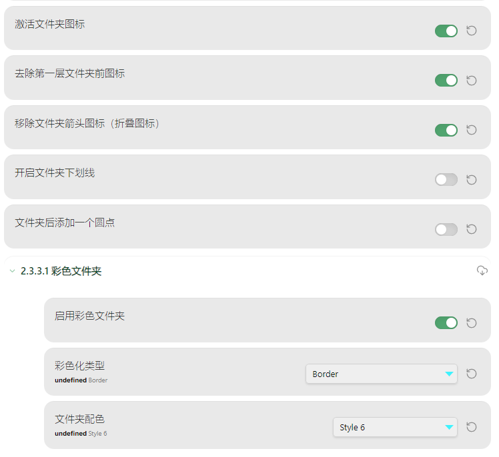The width and height of the screenshot is (499, 457).
Task: Reset 文件夹配色 to its default style
Action: pyautogui.click(x=471, y=427)
